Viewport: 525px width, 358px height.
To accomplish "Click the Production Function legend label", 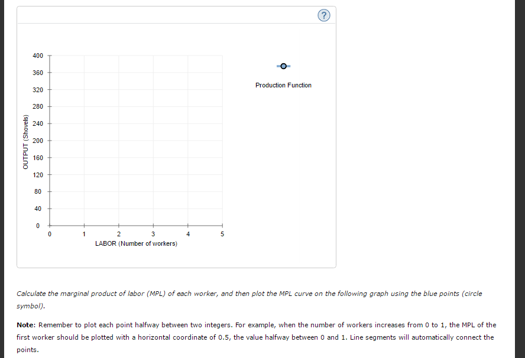I will point(283,85).
